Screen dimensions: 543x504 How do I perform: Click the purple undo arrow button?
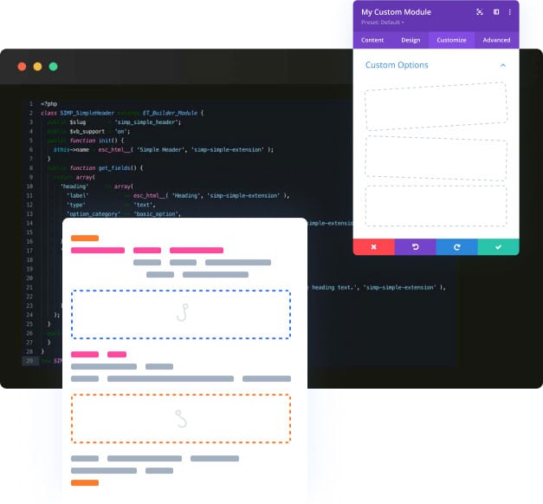pos(416,247)
